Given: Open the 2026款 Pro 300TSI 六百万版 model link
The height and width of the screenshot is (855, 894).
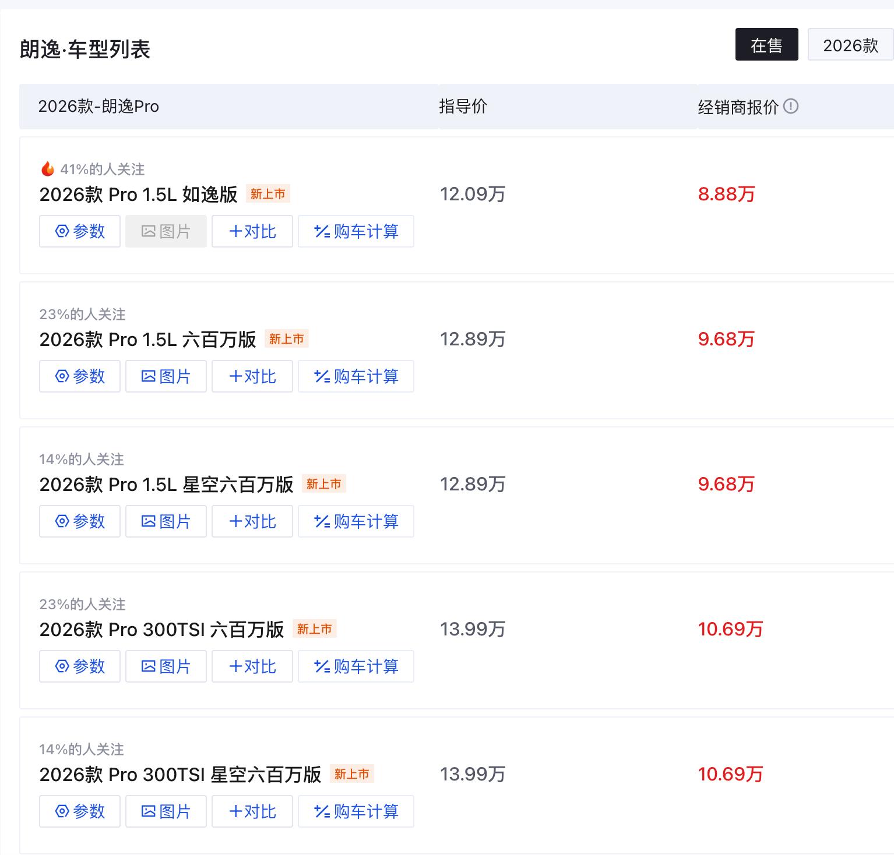Looking at the screenshot, I should click(x=161, y=630).
